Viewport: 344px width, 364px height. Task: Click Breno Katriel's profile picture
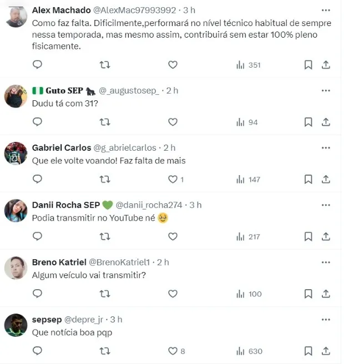tap(16, 268)
